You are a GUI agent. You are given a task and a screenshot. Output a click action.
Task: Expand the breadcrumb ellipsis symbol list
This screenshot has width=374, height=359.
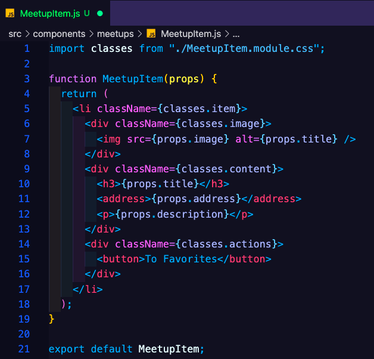(236, 35)
